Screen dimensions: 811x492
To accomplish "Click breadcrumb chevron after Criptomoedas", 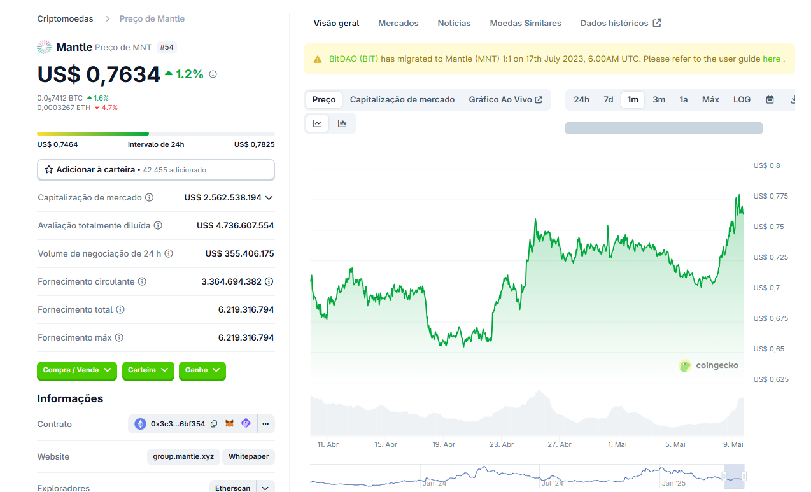I will (108, 19).
